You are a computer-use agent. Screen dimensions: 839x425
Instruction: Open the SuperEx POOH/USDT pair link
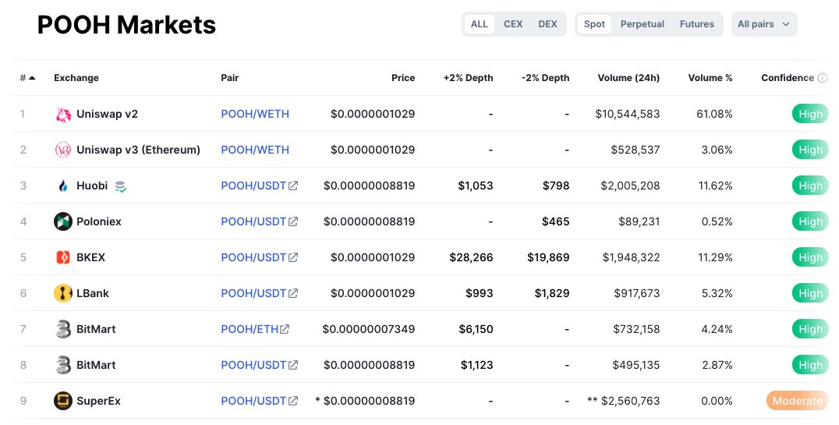[x=253, y=401]
